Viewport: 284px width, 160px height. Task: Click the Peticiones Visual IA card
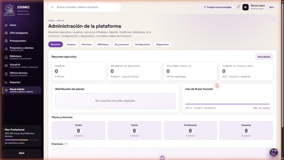point(190,71)
